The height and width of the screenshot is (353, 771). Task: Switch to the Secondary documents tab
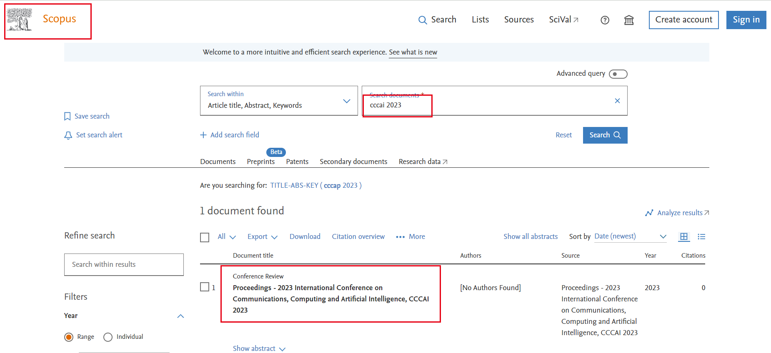point(353,162)
